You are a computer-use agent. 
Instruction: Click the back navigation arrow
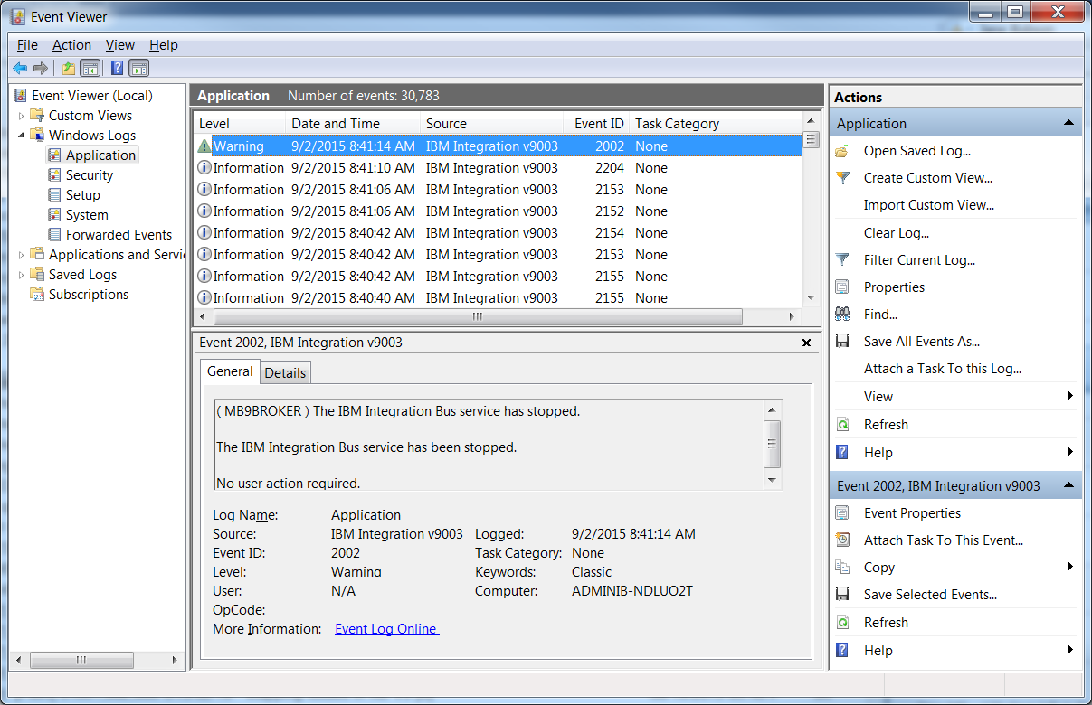pyautogui.click(x=20, y=68)
